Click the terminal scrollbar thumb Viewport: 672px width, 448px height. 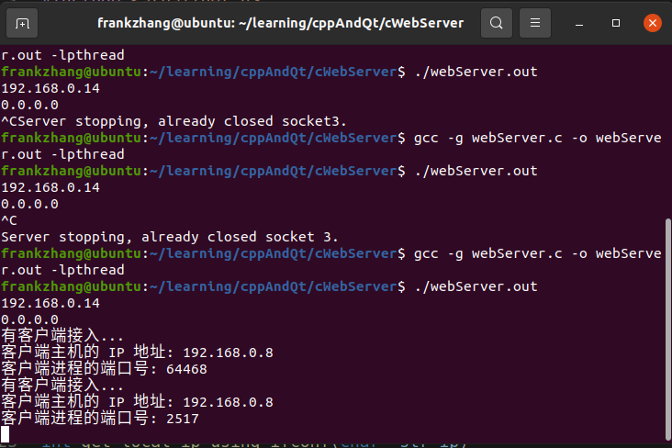click(666, 340)
